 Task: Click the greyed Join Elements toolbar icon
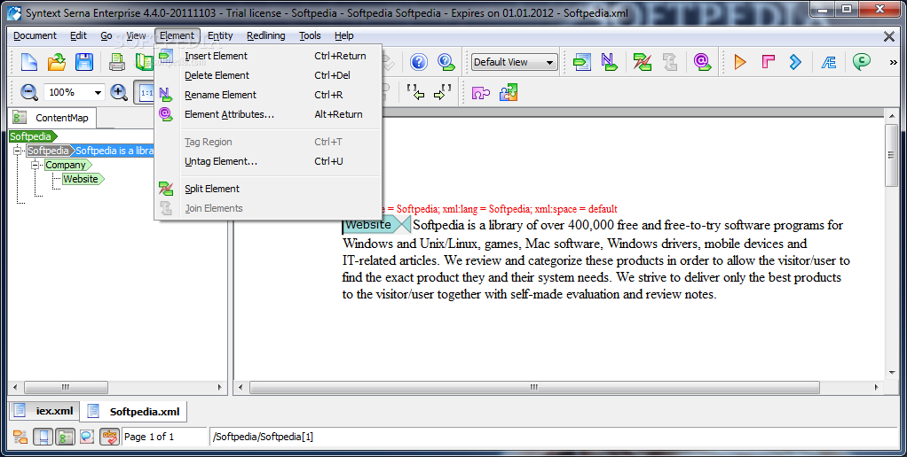click(670, 62)
